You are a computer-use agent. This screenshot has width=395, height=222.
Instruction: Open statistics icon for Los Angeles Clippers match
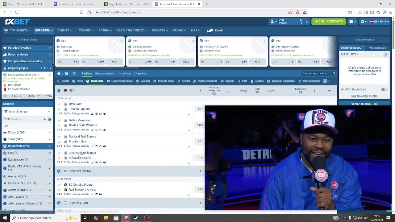tap(92, 162)
